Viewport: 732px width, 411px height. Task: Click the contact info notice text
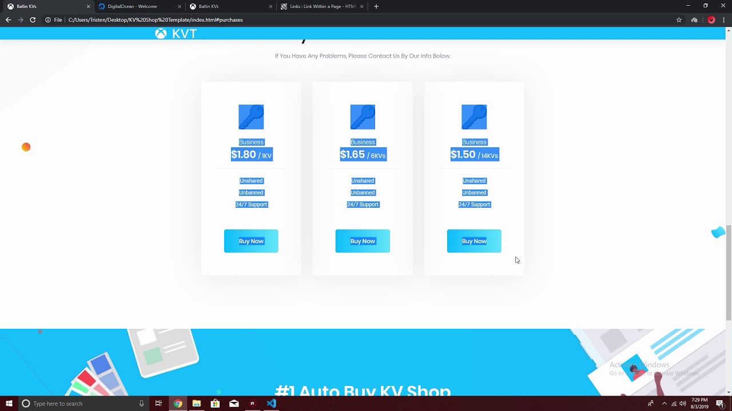tap(363, 56)
